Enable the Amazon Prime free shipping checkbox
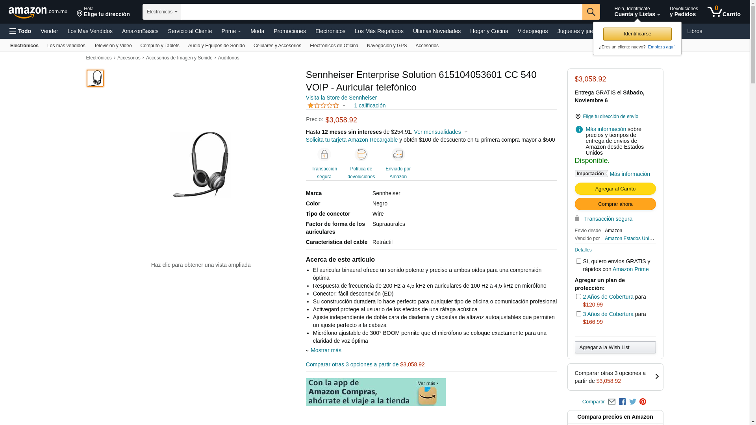This screenshot has height=425, width=756. click(x=578, y=261)
